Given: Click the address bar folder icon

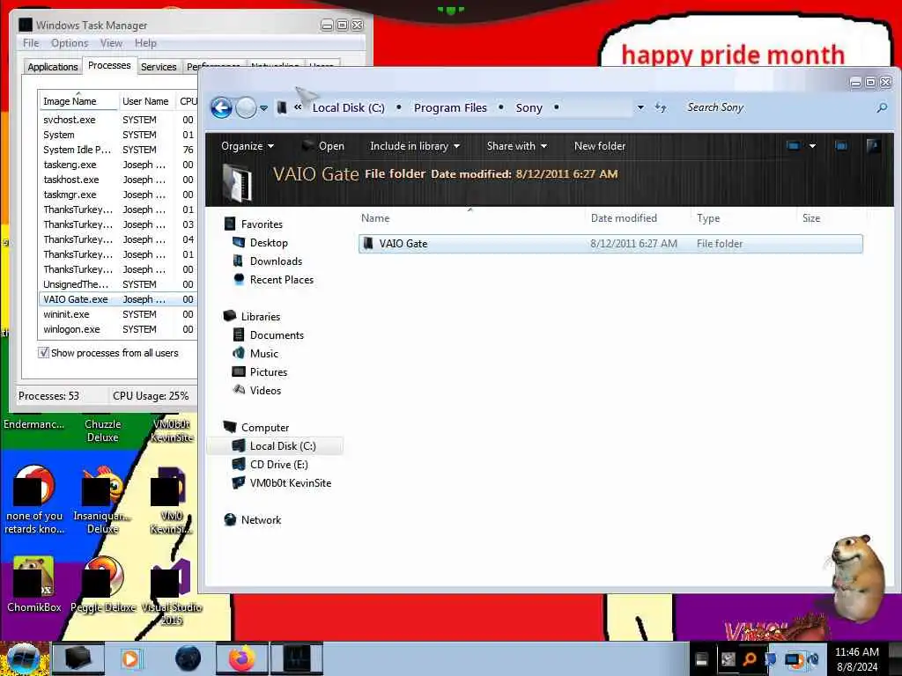Looking at the screenshot, I should [x=282, y=107].
